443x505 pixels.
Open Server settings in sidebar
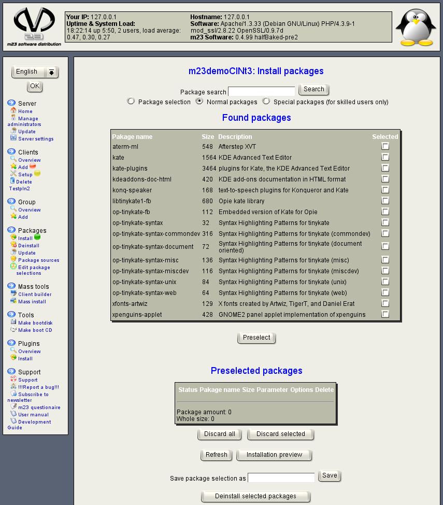coord(36,139)
